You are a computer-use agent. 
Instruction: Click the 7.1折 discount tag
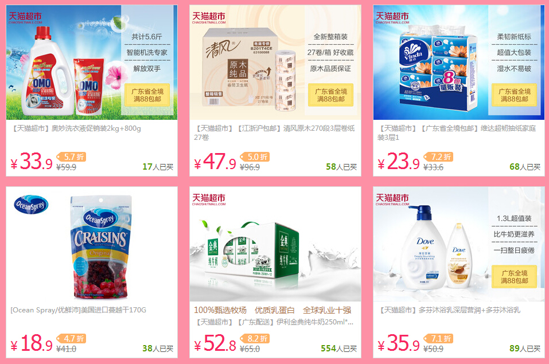coord(438,338)
